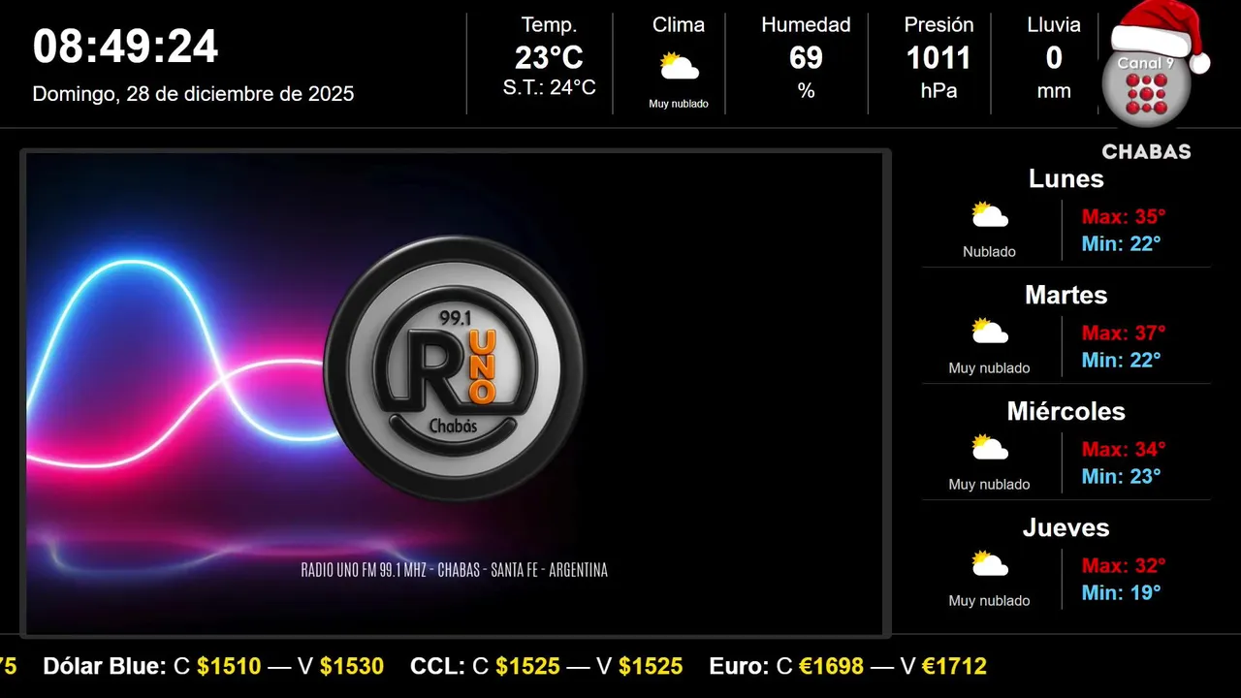The image size is (1241, 698).
Task: Click the humidity value 69
Action: 806,58
